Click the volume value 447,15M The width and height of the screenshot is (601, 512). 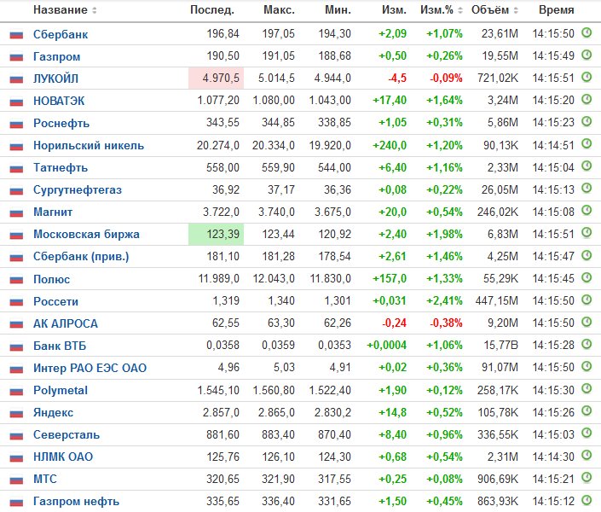pyautogui.click(x=497, y=301)
